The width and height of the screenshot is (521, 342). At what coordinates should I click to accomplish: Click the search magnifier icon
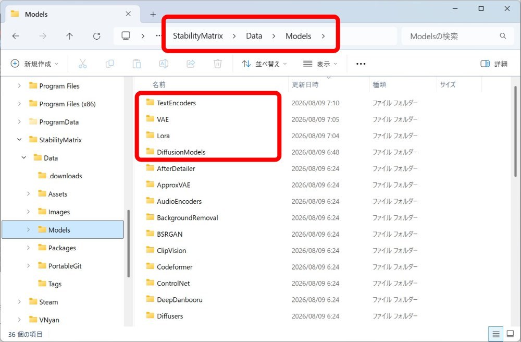click(x=503, y=36)
